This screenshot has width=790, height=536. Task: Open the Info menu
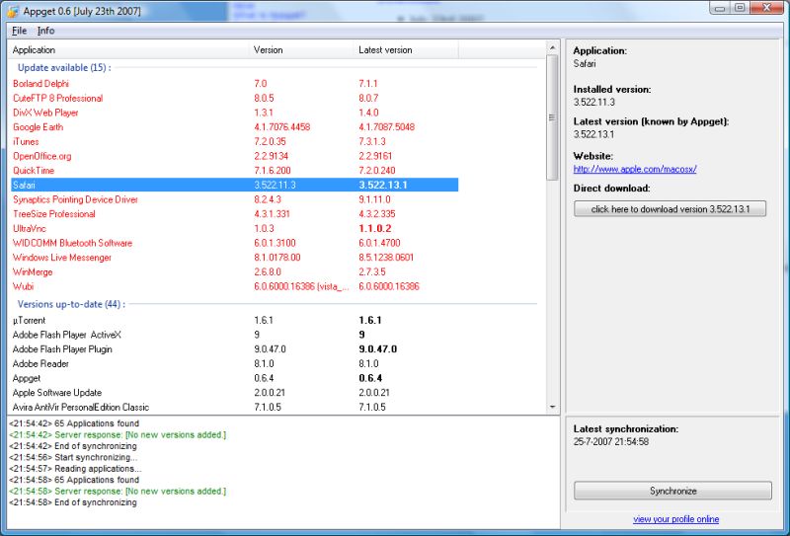click(x=45, y=31)
